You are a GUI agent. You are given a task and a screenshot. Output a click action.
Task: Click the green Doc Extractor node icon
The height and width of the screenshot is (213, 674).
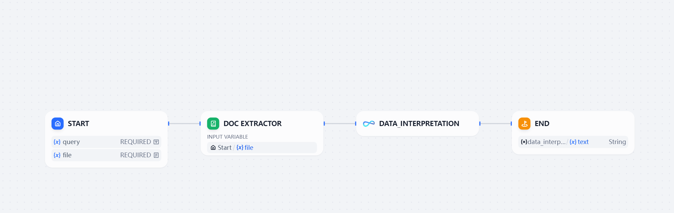click(213, 124)
